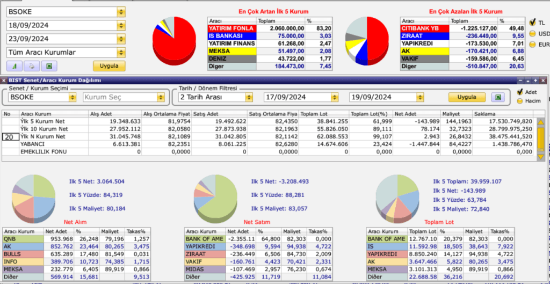Select the USD currency option
Image resolution: width=550 pixels, height=284 pixels.
tap(532, 33)
